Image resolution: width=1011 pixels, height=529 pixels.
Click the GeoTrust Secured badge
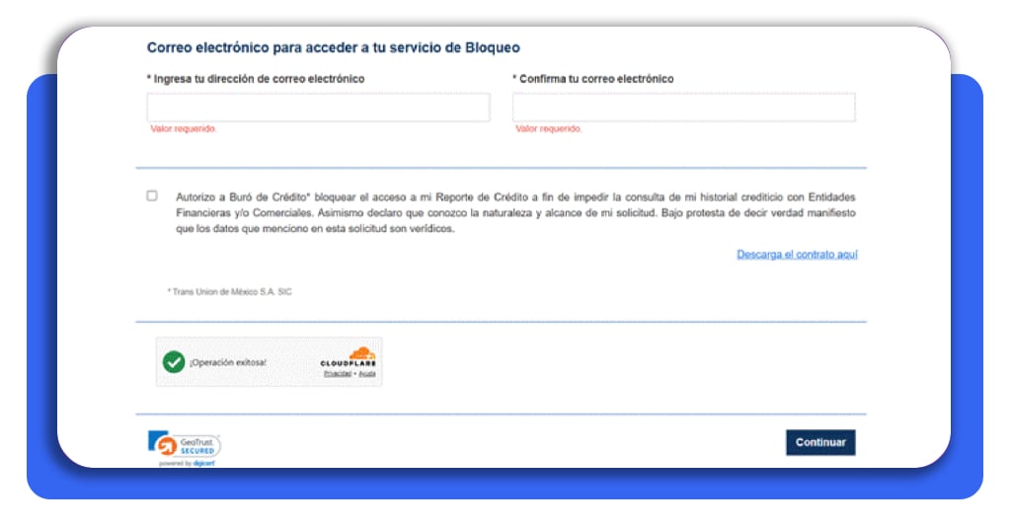(185, 444)
